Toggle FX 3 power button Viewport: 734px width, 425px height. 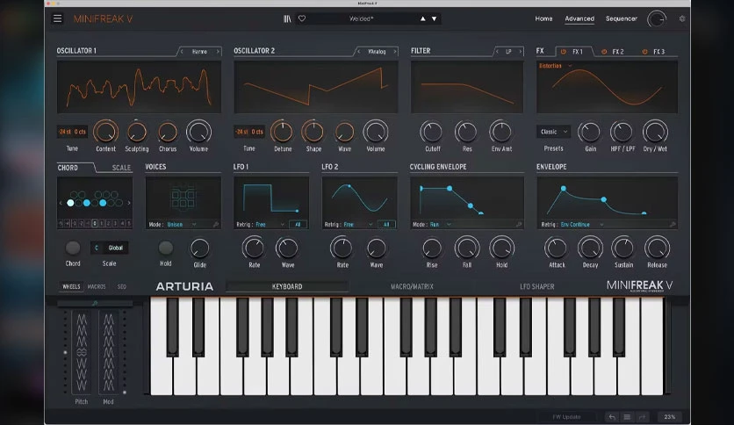[x=644, y=52]
